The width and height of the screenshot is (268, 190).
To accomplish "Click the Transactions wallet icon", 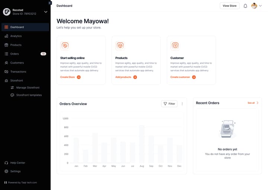I will 6,72.
